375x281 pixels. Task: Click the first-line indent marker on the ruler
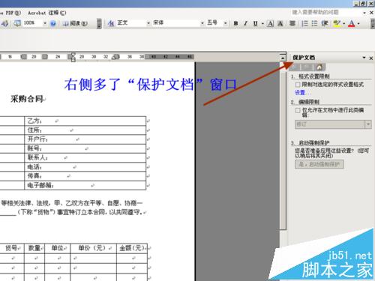click(73, 54)
